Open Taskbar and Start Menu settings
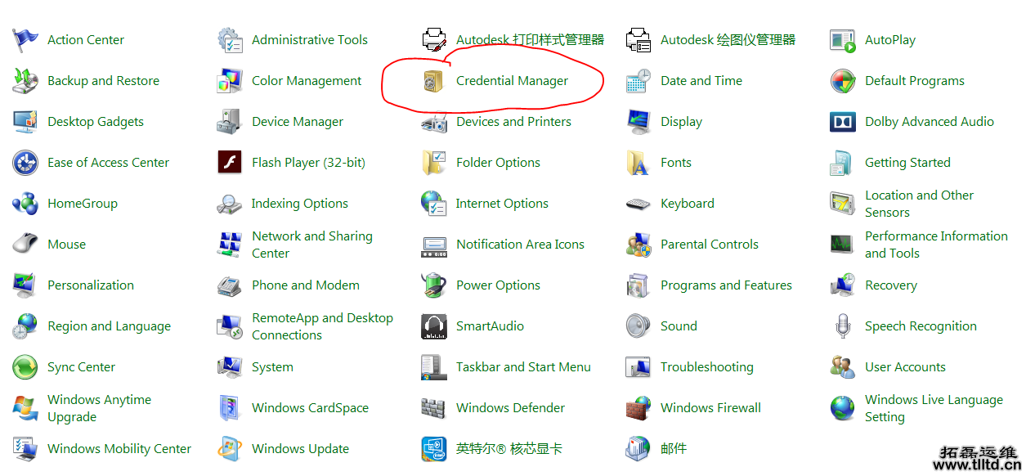The width and height of the screenshot is (1026, 476). 523,366
